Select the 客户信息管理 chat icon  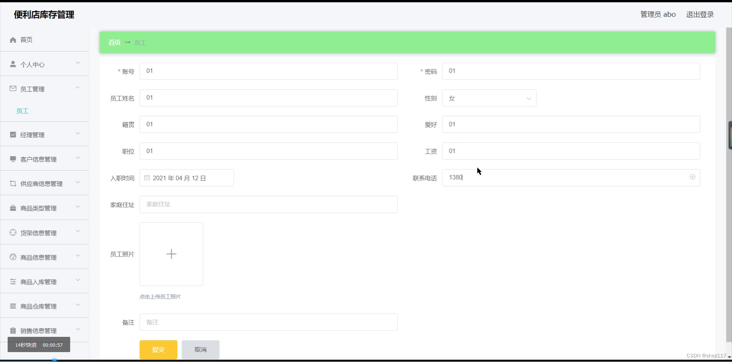pyautogui.click(x=13, y=159)
